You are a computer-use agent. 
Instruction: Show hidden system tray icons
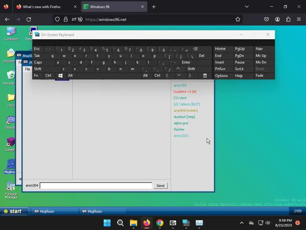coord(241,223)
